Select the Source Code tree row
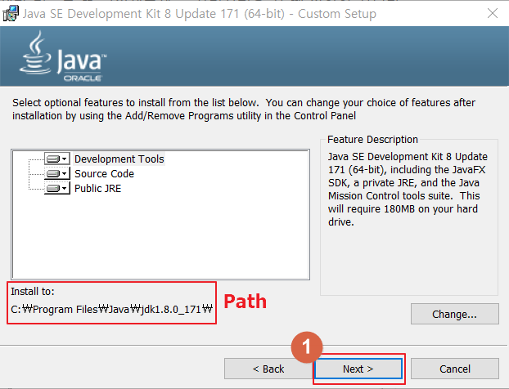Image resolution: width=509 pixels, height=389 pixels. [104, 174]
